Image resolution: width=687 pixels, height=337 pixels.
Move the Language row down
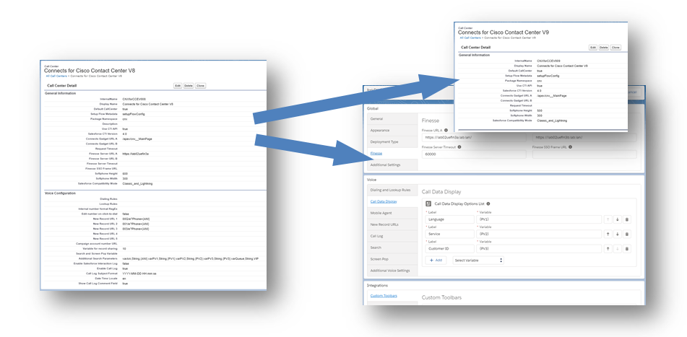(618, 219)
